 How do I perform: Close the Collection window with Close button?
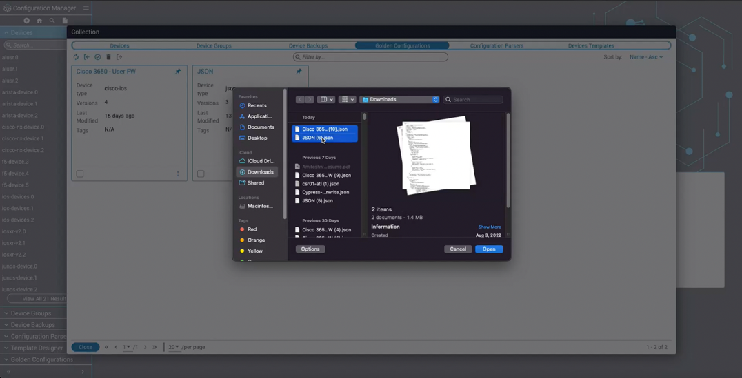pyautogui.click(x=86, y=347)
